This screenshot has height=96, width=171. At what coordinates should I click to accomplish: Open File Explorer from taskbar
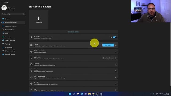click(x=90, y=94)
